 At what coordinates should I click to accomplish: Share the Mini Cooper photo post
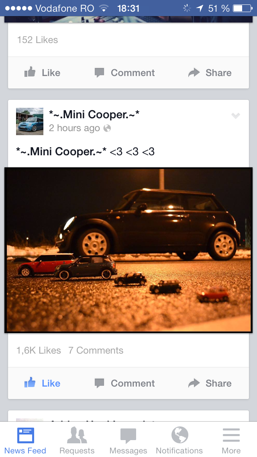[210, 383]
